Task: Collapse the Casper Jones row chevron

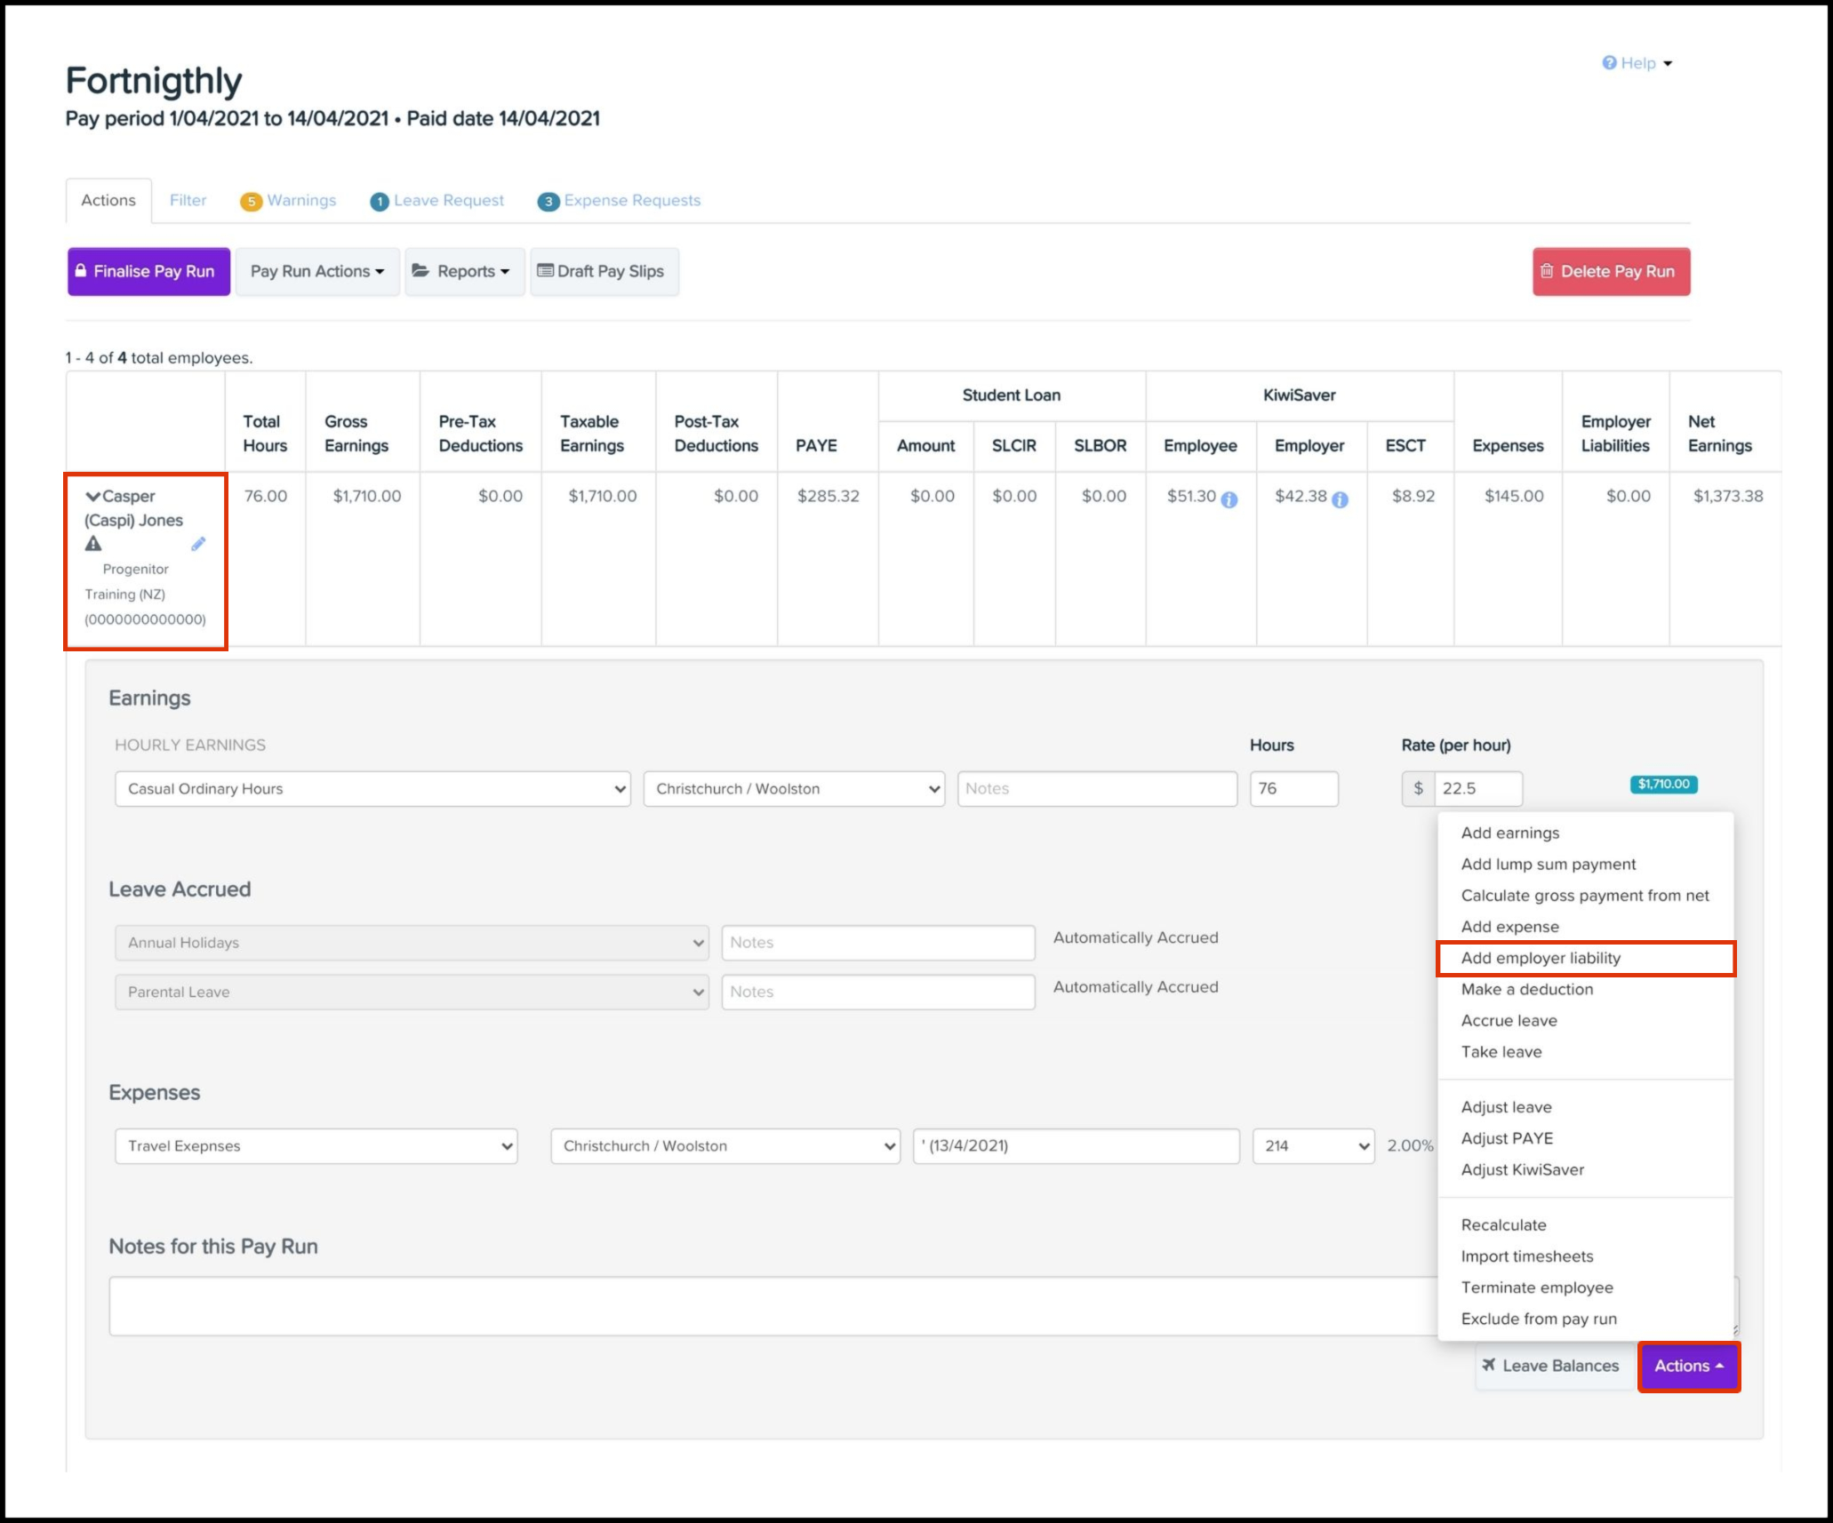Action: pos(92,496)
